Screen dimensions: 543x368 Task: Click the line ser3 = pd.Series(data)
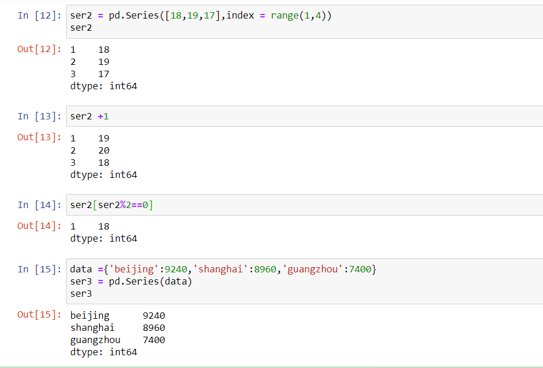[131, 282]
